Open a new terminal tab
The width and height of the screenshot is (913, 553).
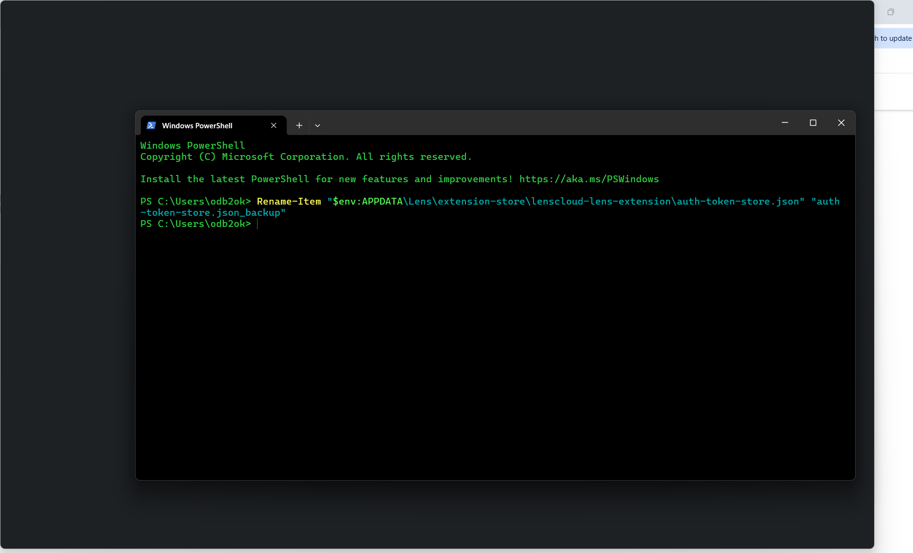click(x=299, y=125)
